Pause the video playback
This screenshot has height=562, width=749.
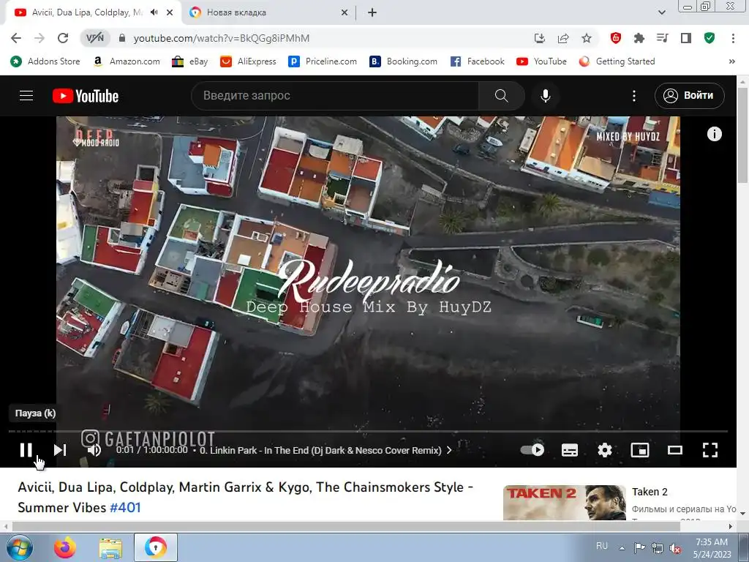26,450
